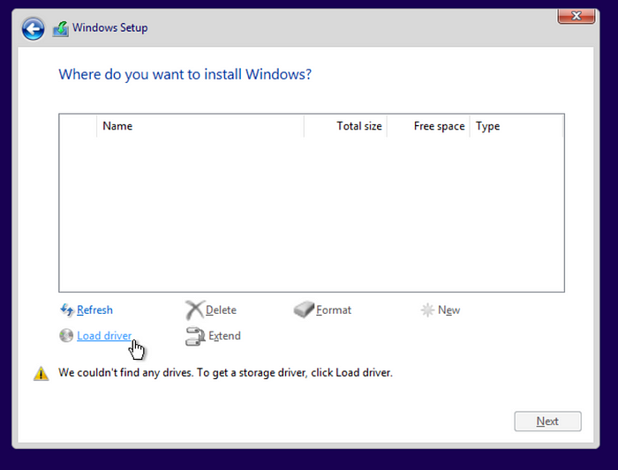
Task: Click the New partition option
Action: click(448, 310)
